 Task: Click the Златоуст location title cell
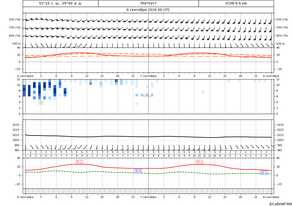point(148,3)
